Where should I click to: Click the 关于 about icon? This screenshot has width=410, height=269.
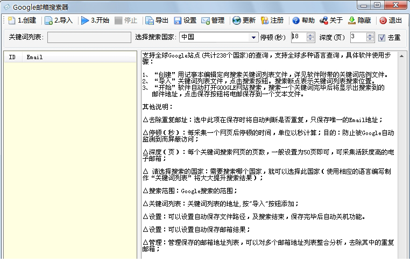[x=324, y=20]
